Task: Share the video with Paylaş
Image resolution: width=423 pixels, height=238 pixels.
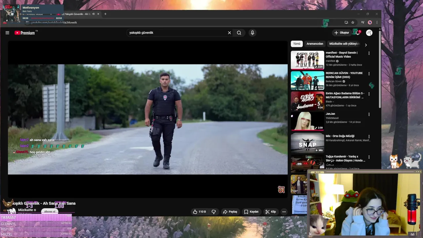Action: [x=230, y=212]
